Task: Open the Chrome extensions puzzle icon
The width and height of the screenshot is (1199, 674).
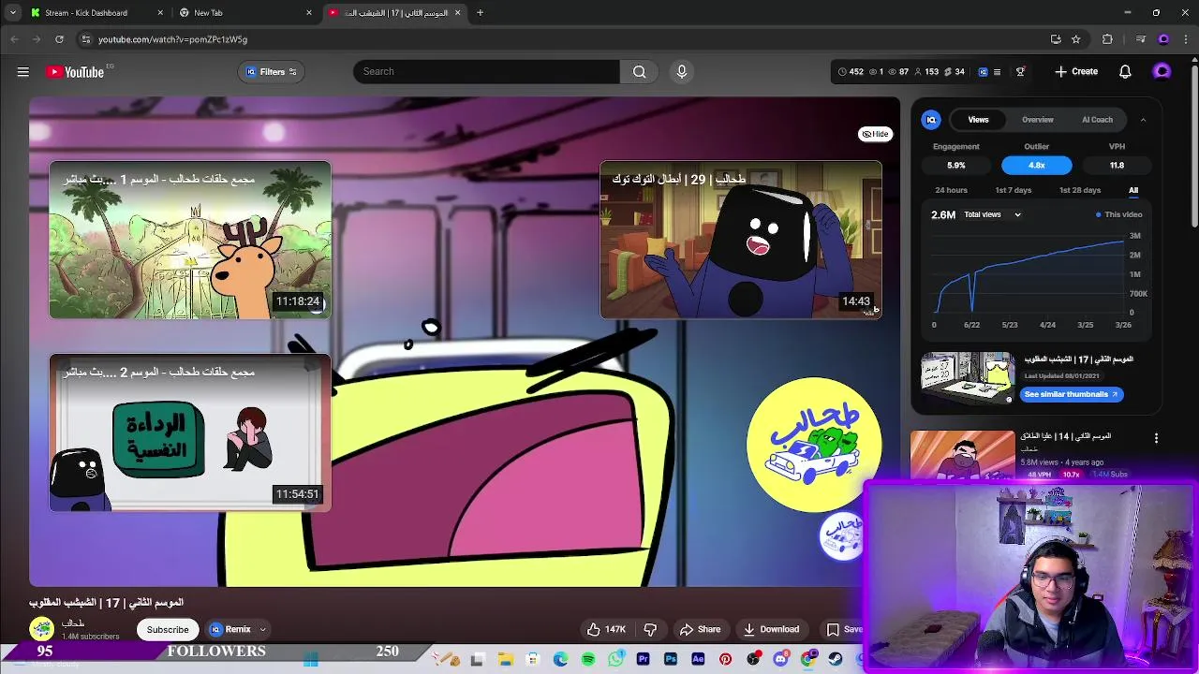Action: (1107, 39)
